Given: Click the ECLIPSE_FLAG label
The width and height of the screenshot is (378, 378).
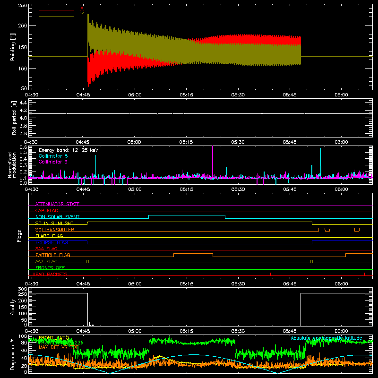Looking at the screenshot, I should coord(52,242).
